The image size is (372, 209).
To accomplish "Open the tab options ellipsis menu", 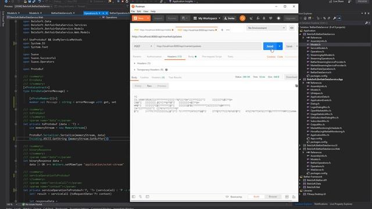I will click(x=228, y=30).
